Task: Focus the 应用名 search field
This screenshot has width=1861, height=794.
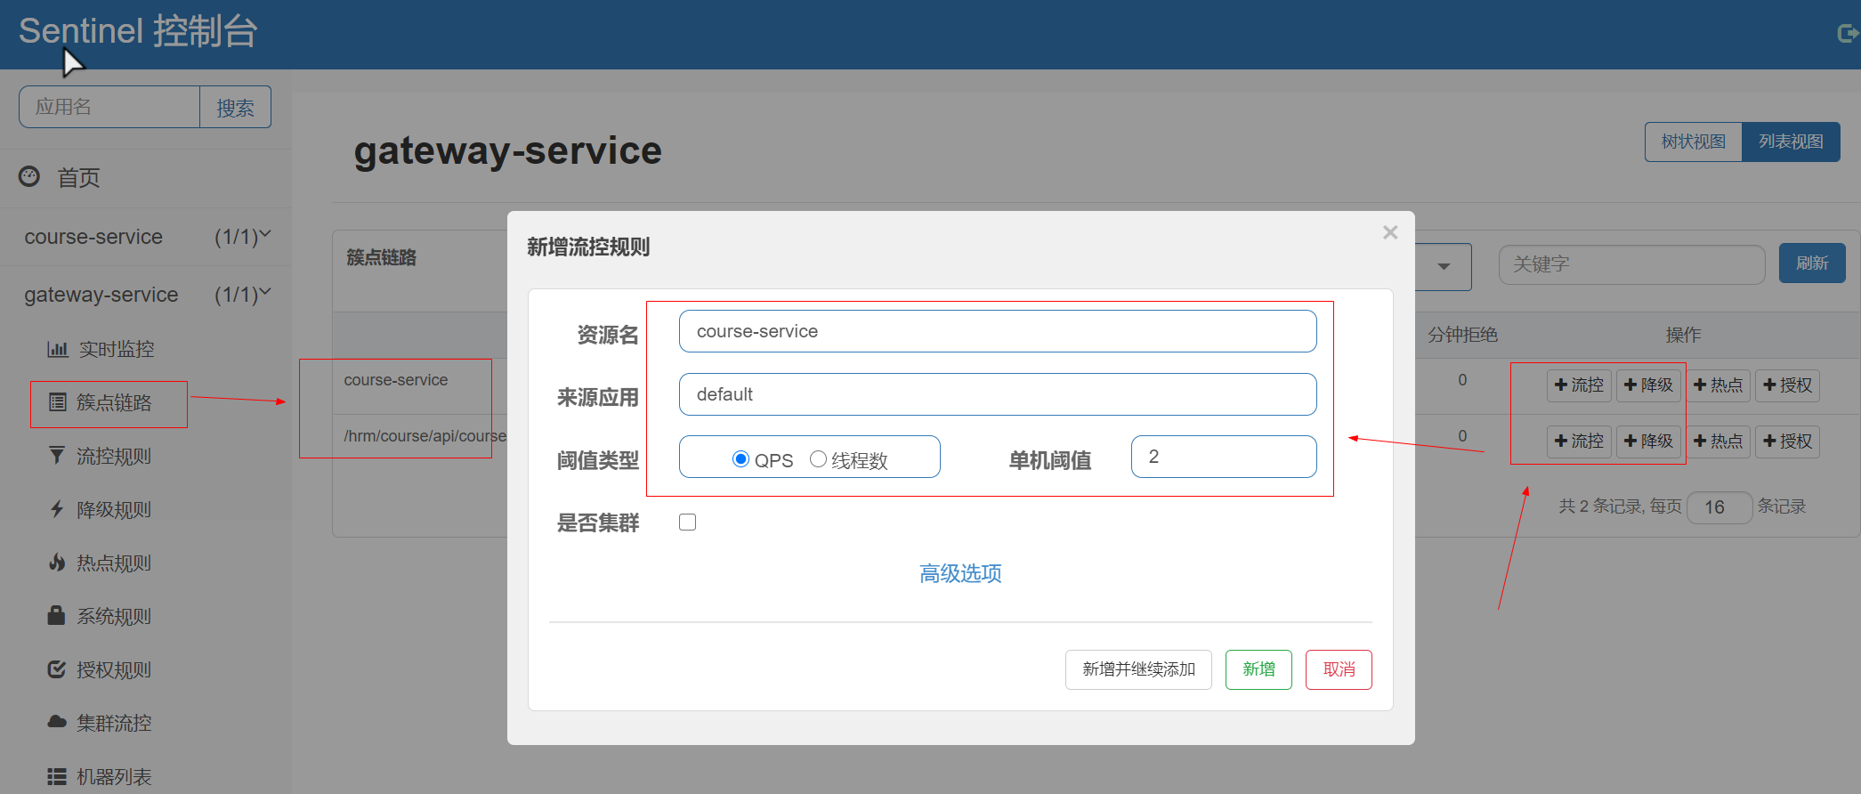Action: pos(109,107)
